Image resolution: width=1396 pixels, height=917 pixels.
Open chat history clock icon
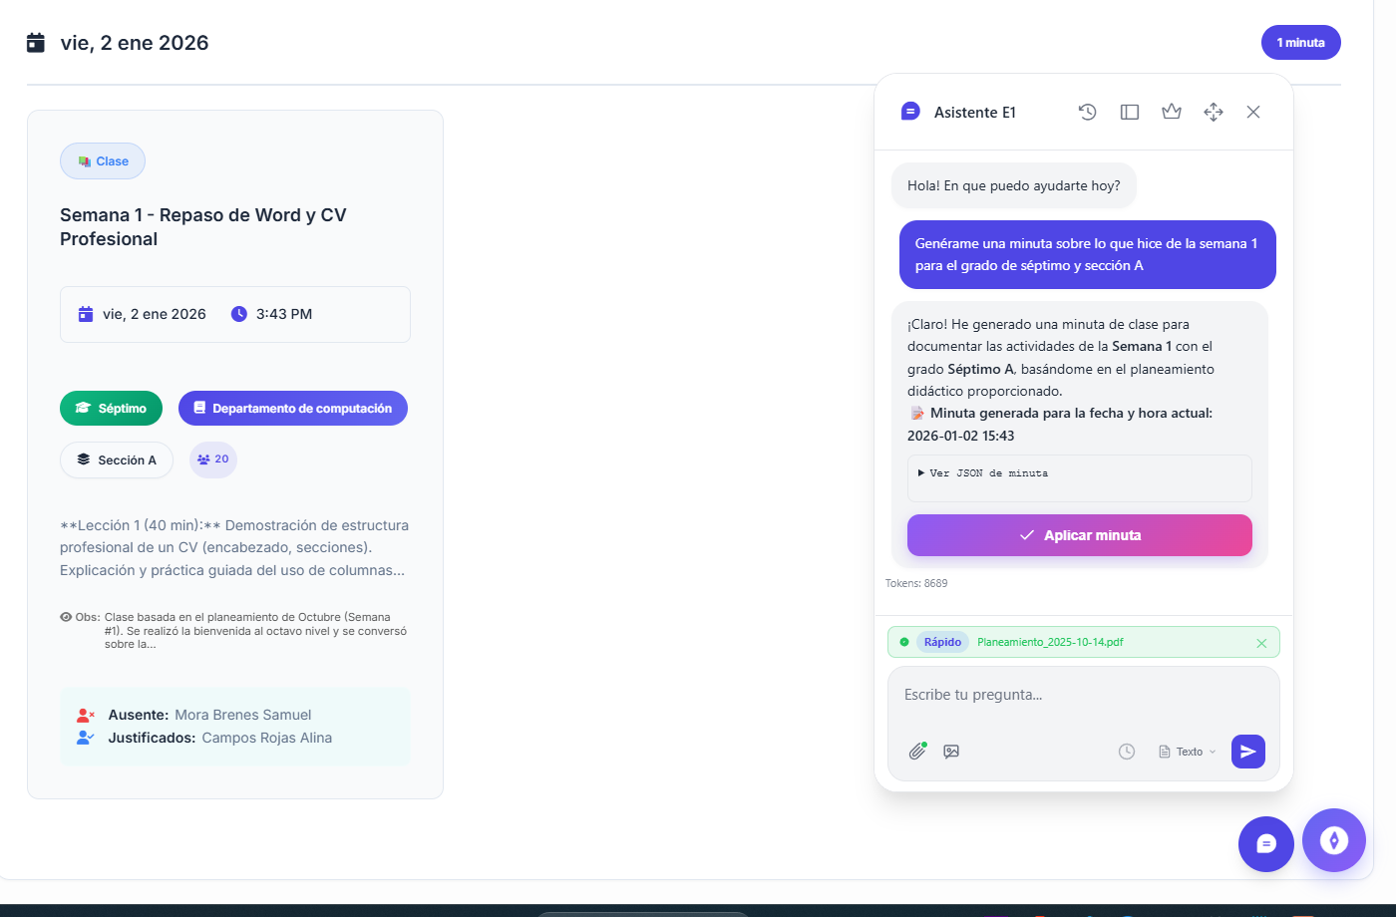tap(1088, 112)
